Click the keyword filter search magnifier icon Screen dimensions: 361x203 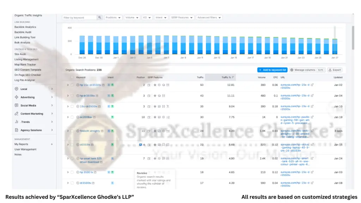[100, 18]
